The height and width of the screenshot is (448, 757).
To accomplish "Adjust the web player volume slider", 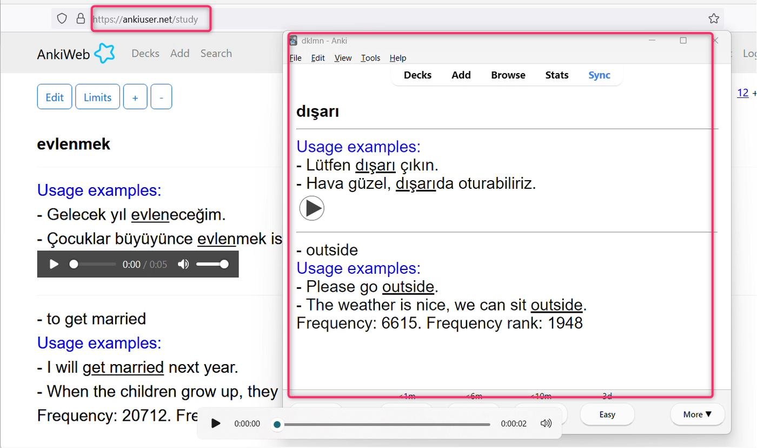I will pyautogui.click(x=211, y=264).
